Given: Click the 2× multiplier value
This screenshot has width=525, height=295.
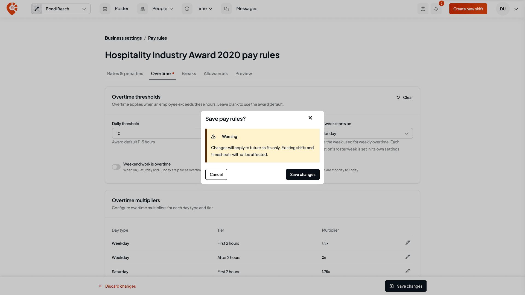Looking at the screenshot, I should click(x=324, y=257).
